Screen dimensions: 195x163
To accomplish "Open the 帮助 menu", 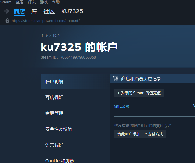I will (56, 2).
